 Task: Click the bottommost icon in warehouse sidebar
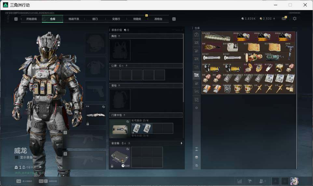[x=197, y=166]
